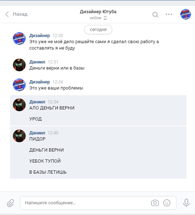Start voice message with microphone icon

[186, 203]
